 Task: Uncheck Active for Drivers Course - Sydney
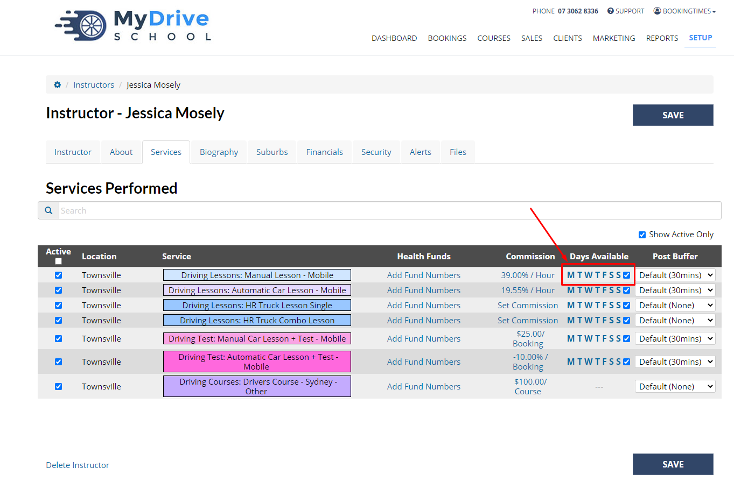click(58, 386)
